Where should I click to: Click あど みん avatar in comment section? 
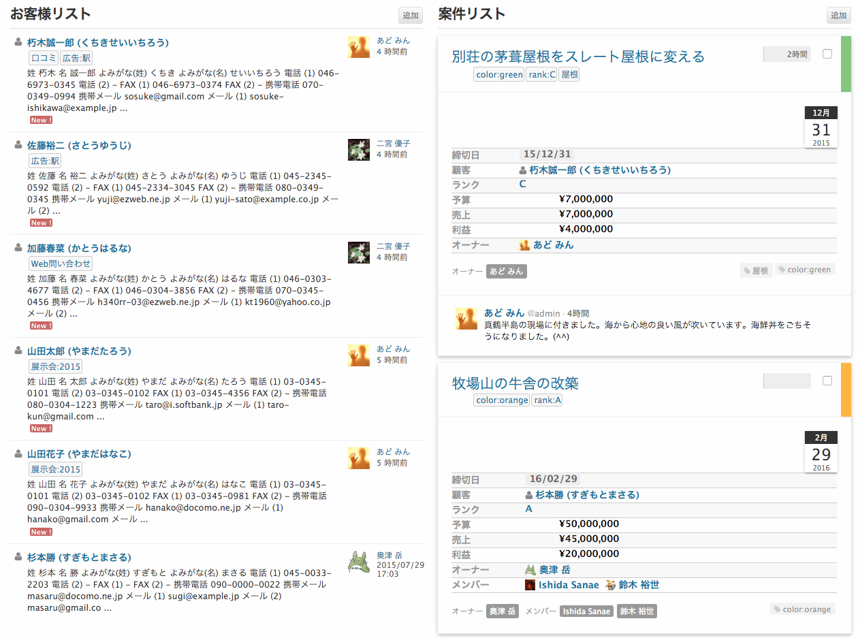click(466, 319)
